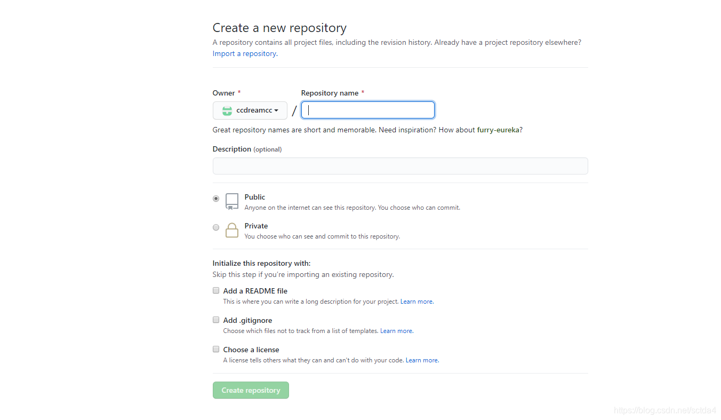Image resolution: width=721 pixels, height=420 pixels.
Task: Click the Description text field
Action: (400, 166)
